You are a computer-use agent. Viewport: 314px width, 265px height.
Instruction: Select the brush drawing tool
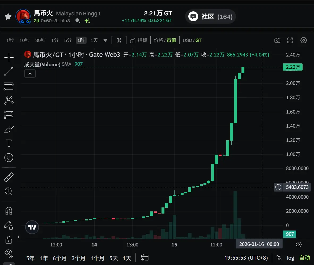coord(9,129)
